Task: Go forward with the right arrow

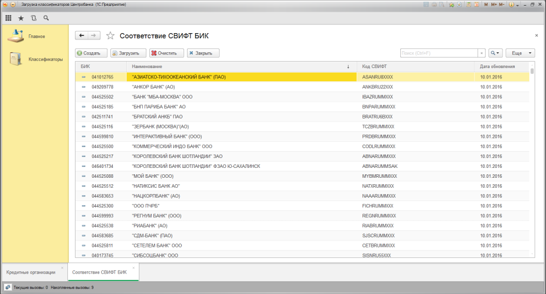Action: point(94,35)
